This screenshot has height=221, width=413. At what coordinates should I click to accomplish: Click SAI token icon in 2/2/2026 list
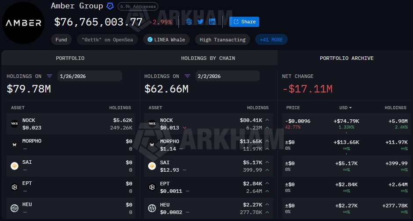[x=152, y=166]
